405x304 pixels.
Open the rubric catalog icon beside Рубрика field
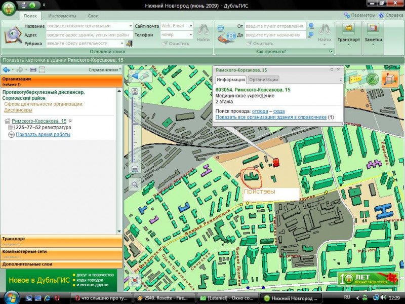129,44
